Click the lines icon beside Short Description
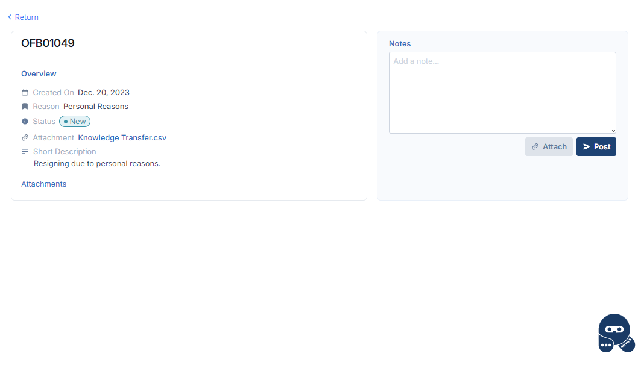 pos(25,152)
